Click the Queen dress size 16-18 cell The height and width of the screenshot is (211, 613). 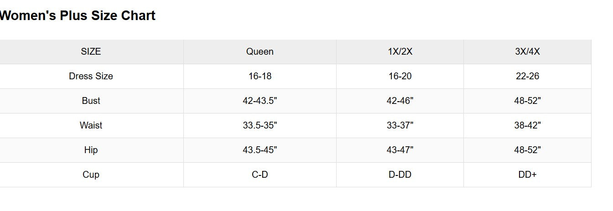(260, 76)
